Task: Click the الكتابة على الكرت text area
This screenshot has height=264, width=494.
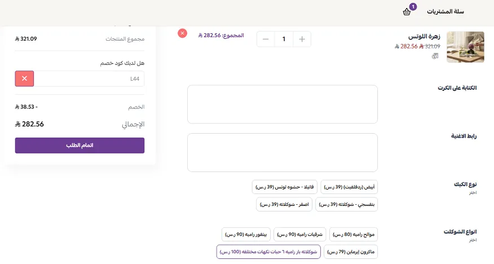Action: (283, 104)
